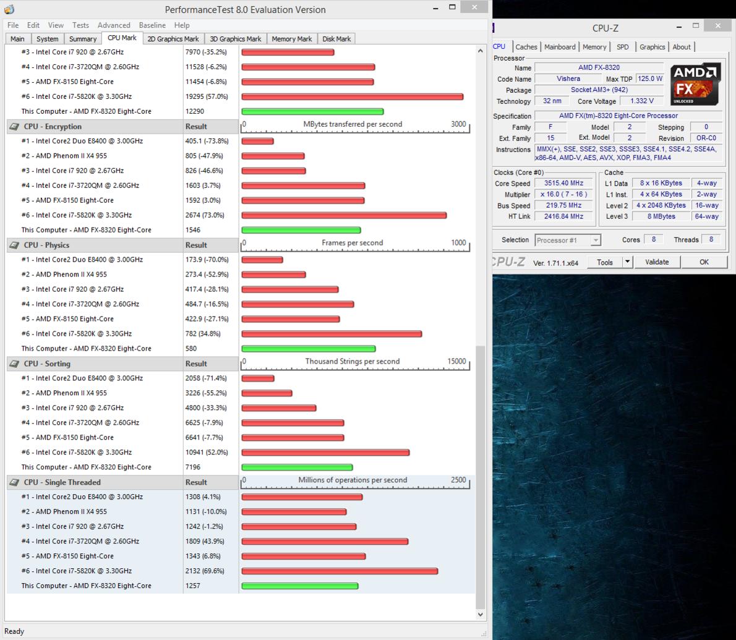This screenshot has width=736, height=640.
Task: Switch to the 3D Graphics Mark tab
Action: pyautogui.click(x=236, y=39)
